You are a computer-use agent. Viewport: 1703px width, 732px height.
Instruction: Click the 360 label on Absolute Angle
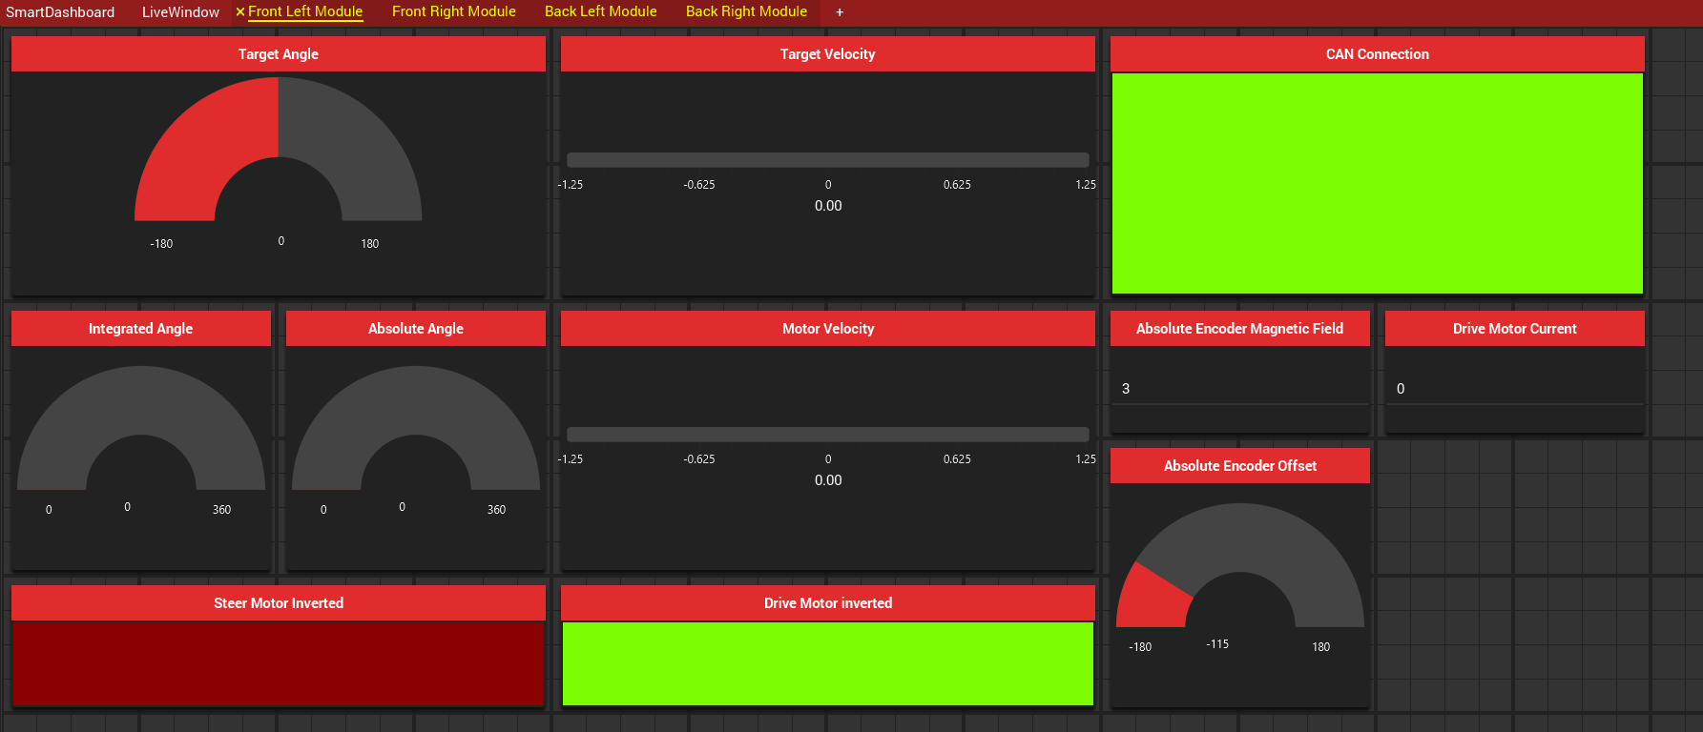point(496,510)
